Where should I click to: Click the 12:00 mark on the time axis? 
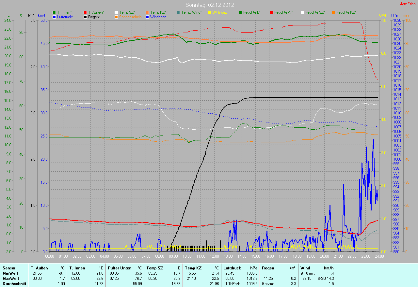pos(214,256)
